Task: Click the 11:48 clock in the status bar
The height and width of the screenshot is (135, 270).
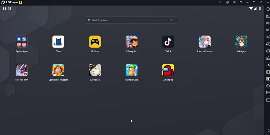Action: pos(7,9)
